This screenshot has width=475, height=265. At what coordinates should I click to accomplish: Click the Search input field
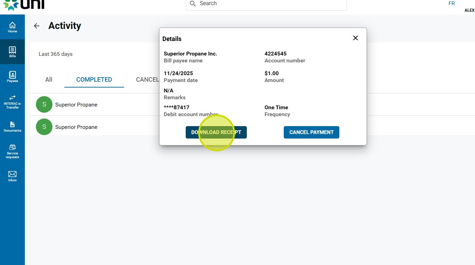(269, 3)
